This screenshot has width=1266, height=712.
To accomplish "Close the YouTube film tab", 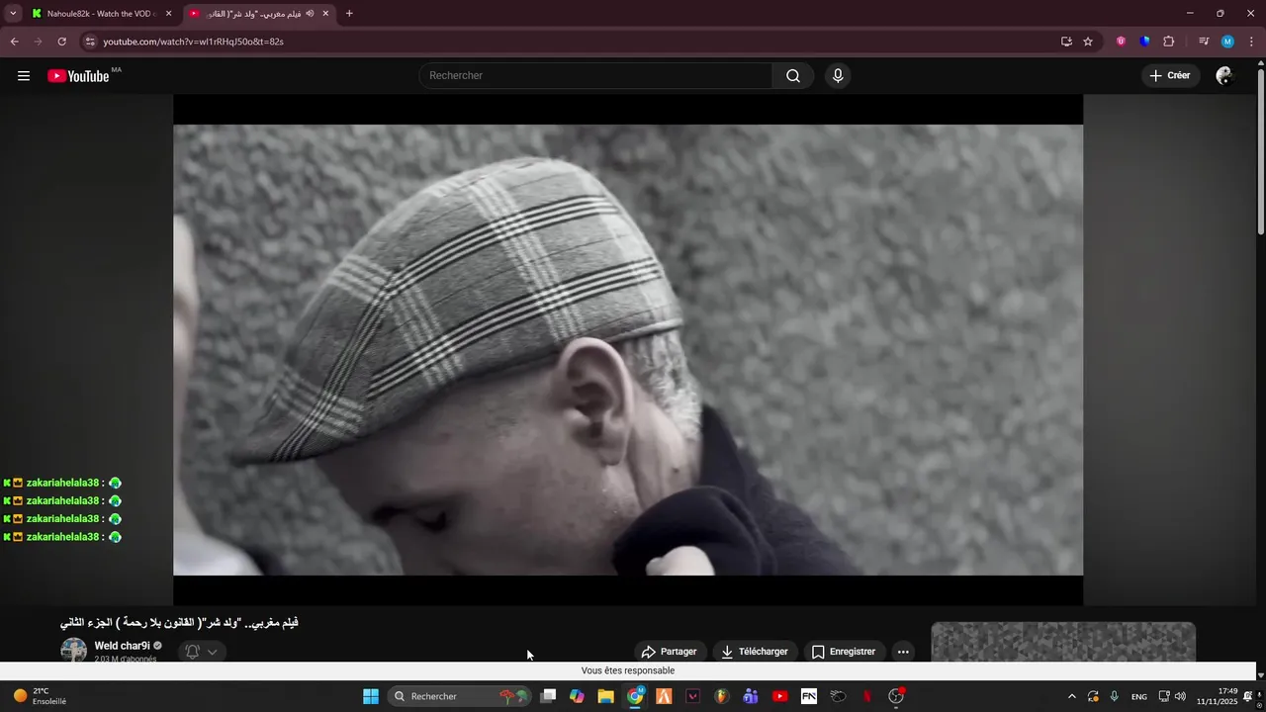I will click(x=325, y=14).
